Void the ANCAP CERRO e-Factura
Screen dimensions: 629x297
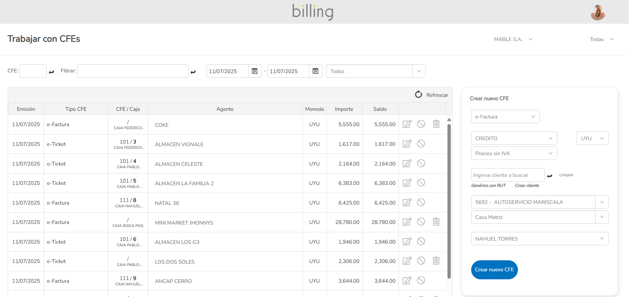(421, 281)
